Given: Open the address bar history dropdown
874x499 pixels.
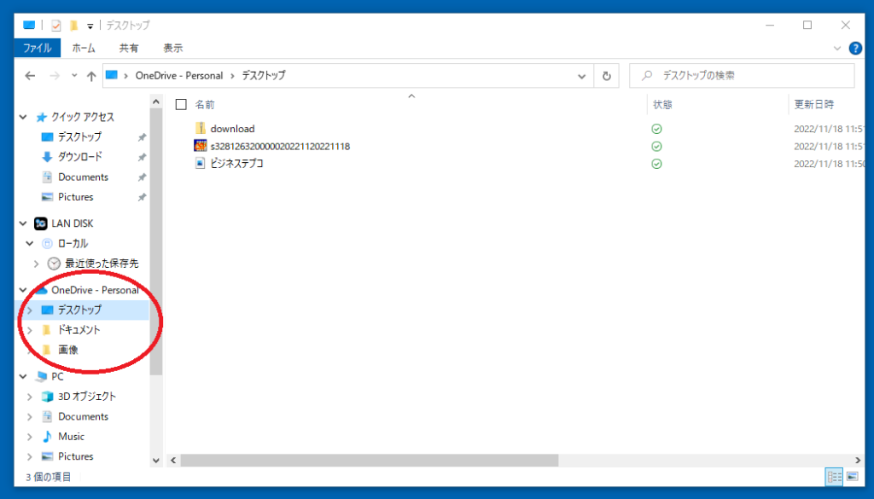Looking at the screenshot, I should (581, 76).
